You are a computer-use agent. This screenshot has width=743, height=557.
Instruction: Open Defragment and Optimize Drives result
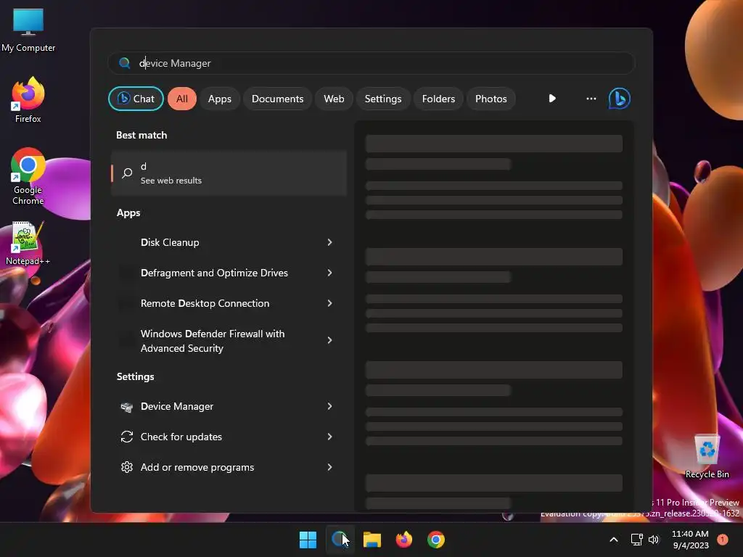(229, 273)
